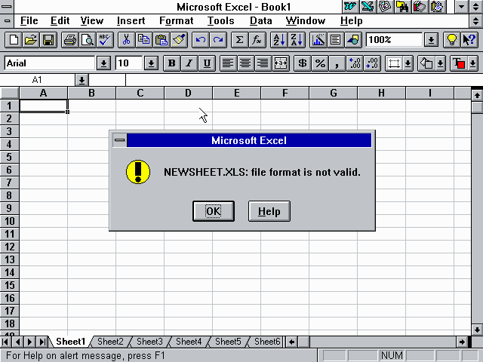Expand the font size dropdown
Image resolution: width=483 pixels, height=362 pixels.
(151, 63)
